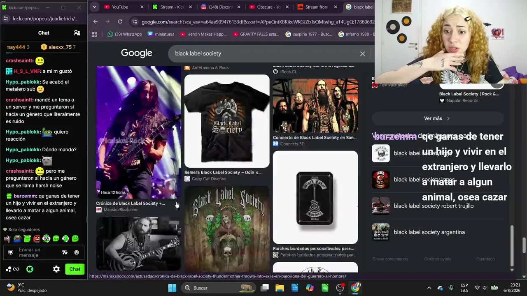
Task: Open Kick chat settings gear
Action: click(56, 269)
